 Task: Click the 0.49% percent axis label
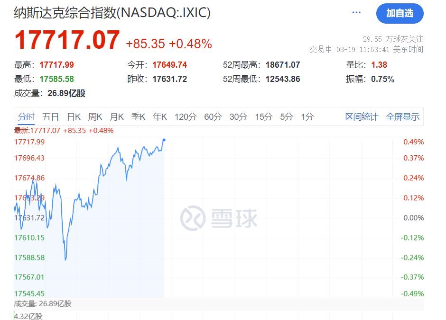tap(414, 142)
